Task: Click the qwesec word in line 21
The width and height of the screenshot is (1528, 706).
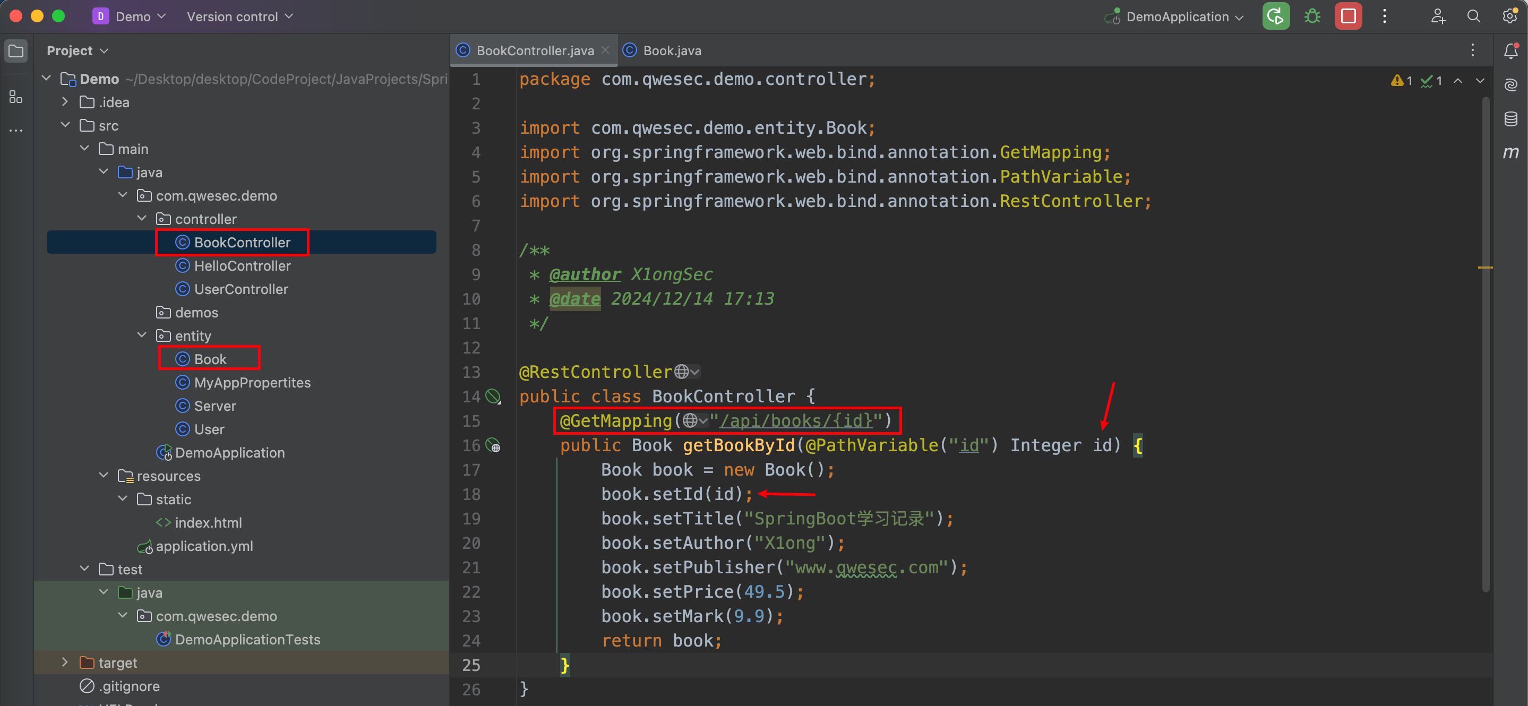Action: tap(866, 567)
